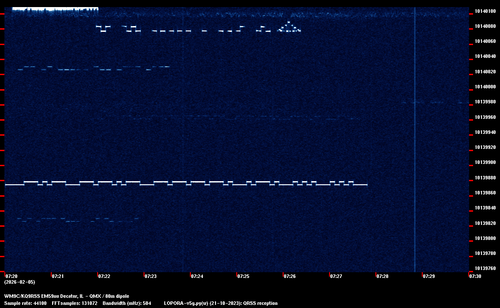Select the 07:30 time tick label
500x308 pixels.
475,276
